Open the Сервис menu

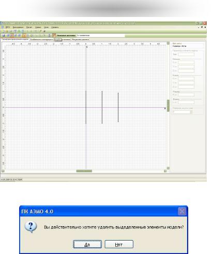(x=38, y=27)
